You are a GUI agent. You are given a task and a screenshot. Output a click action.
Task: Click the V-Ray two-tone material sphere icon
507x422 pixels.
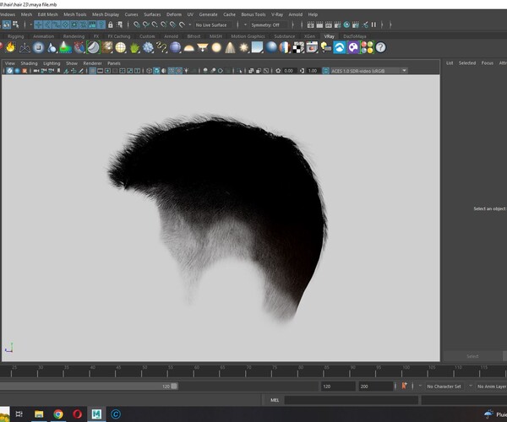click(x=285, y=48)
